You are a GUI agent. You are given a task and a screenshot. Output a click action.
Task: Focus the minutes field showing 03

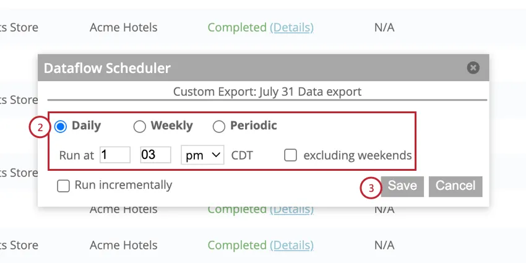[x=155, y=155]
